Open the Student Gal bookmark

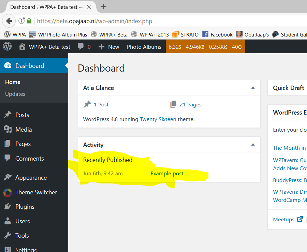290,34
